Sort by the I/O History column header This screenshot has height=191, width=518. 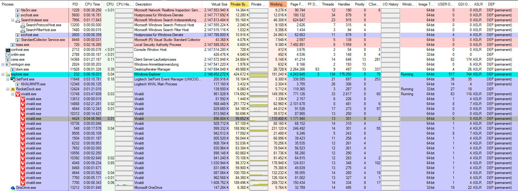(390, 4)
